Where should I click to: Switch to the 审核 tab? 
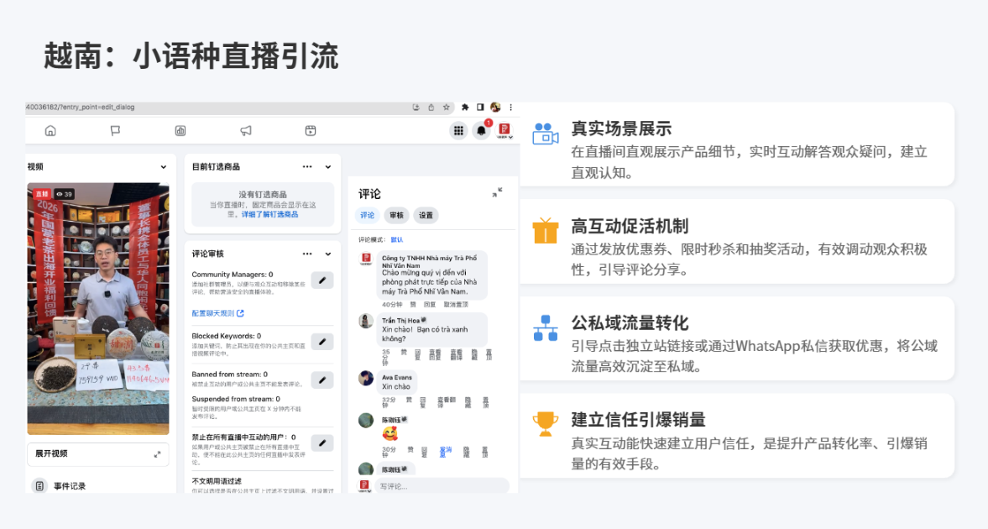(x=396, y=216)
